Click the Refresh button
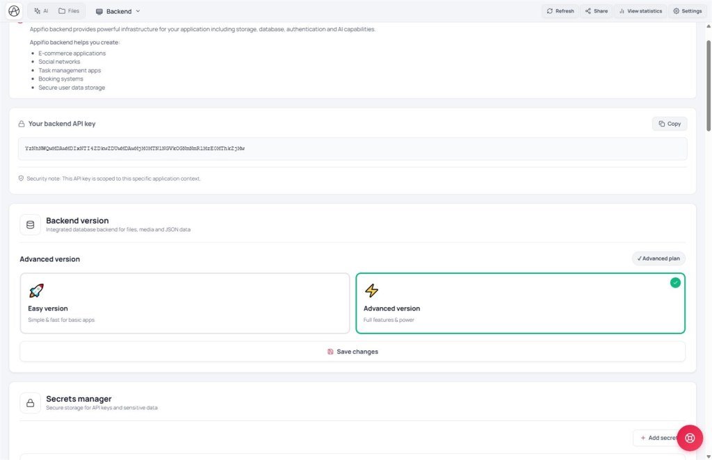This screenshot has width=712, height=460. click(x=560, y=11)
